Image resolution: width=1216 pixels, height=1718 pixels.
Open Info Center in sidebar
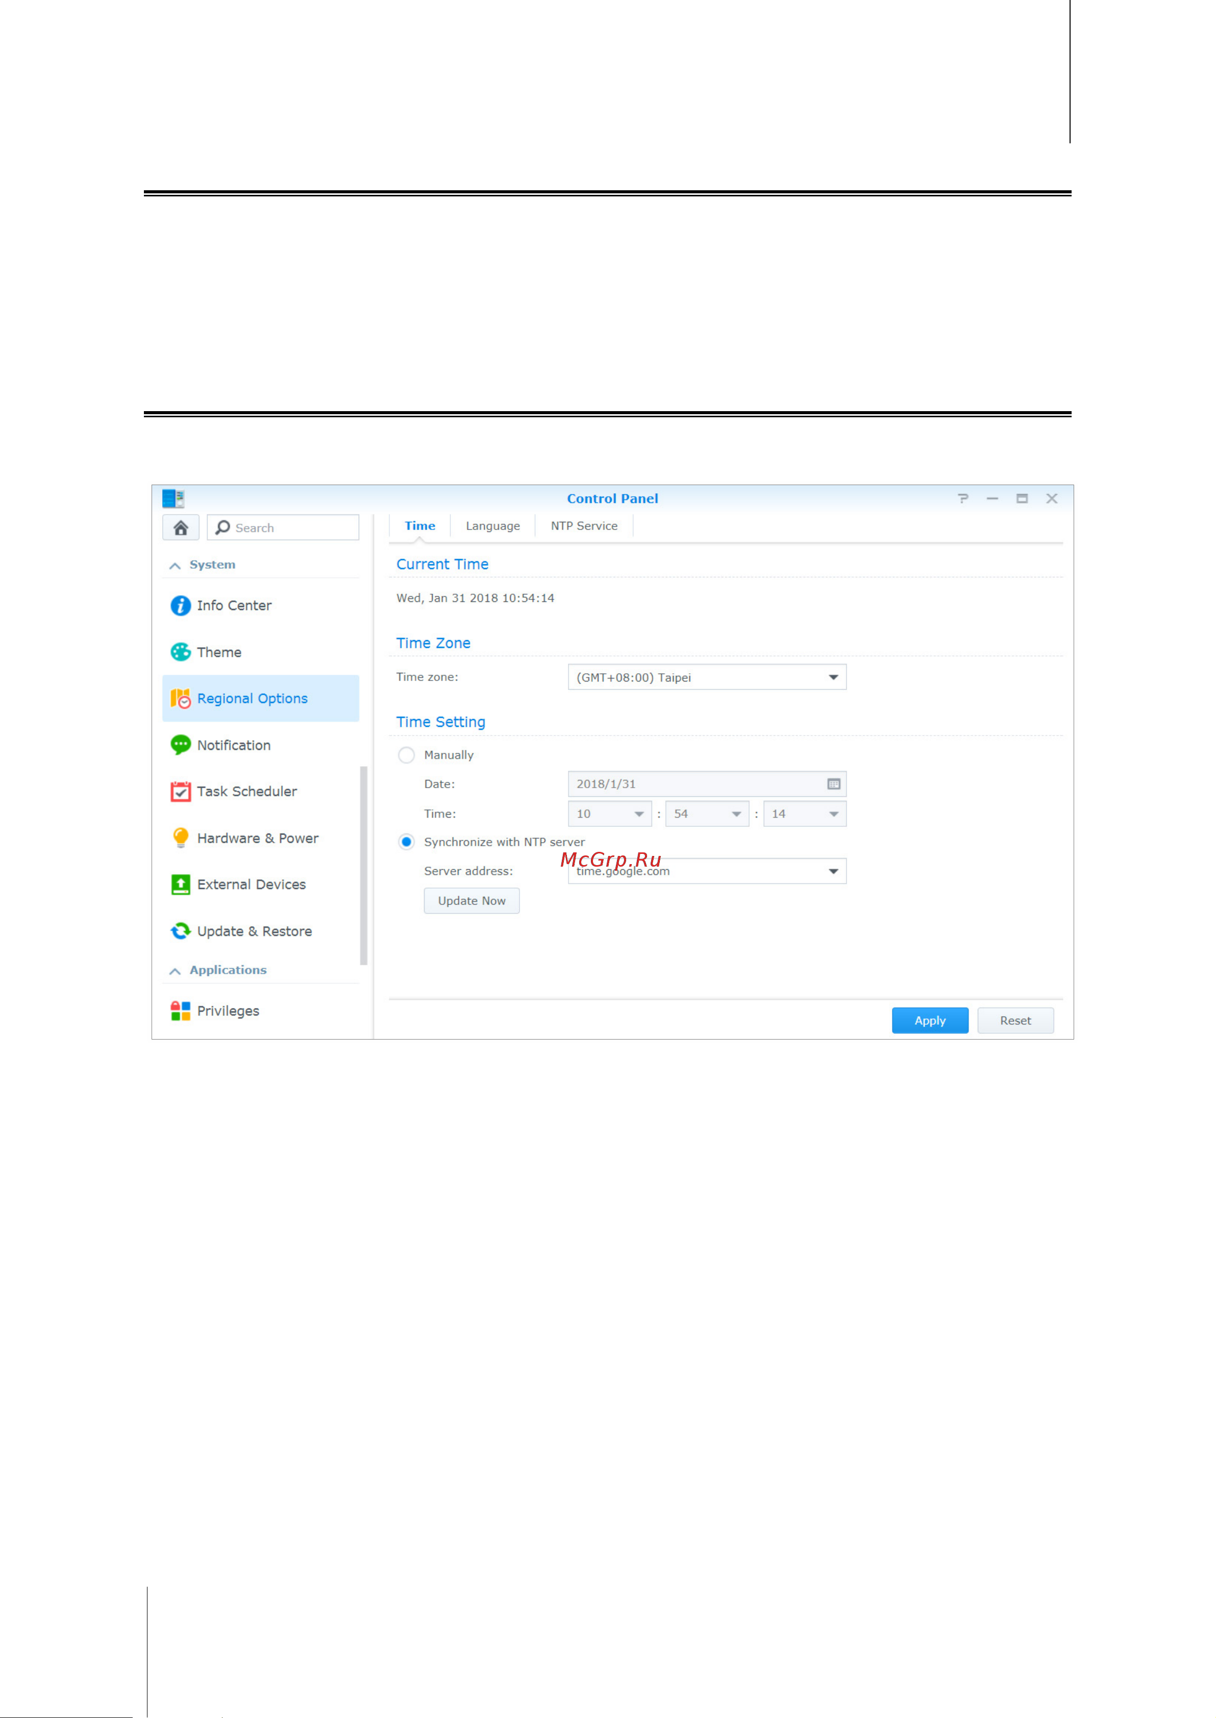click(261, 605)
